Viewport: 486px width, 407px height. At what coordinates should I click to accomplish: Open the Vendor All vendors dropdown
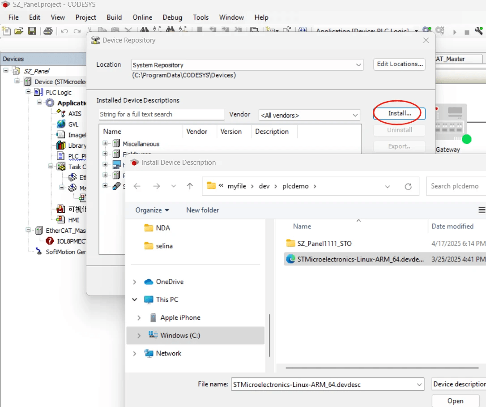coord(355,115)
